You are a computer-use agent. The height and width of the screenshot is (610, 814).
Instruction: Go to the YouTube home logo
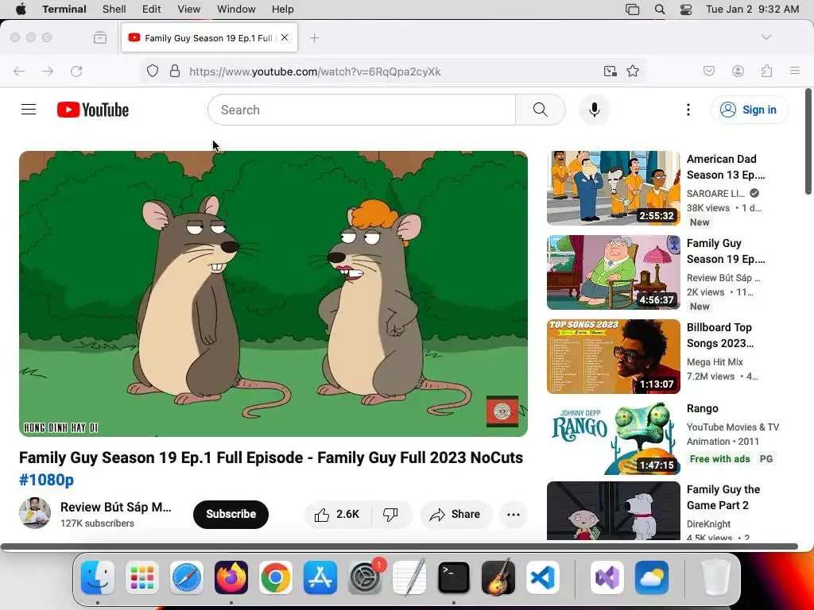93,110
